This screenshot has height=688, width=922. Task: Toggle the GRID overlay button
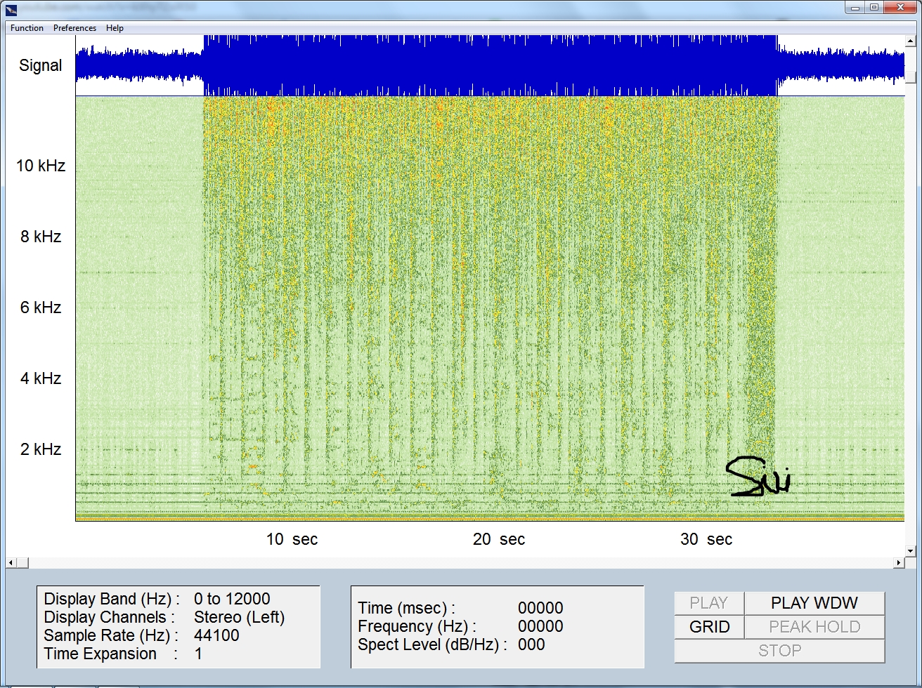pyautogui.click(x=709, y=627)
